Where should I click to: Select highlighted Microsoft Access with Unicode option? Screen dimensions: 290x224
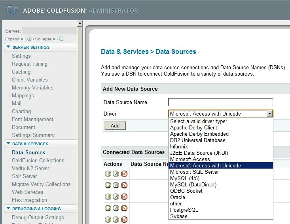tap(221, 165)
